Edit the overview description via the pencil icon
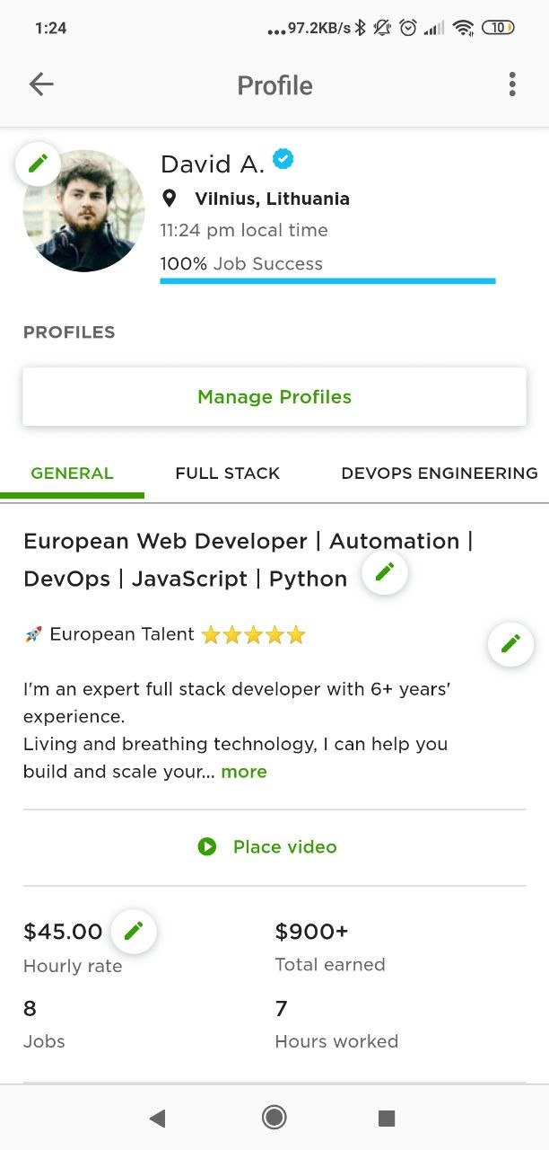This screenshot has width=549, height=1150. pos(510,643)
